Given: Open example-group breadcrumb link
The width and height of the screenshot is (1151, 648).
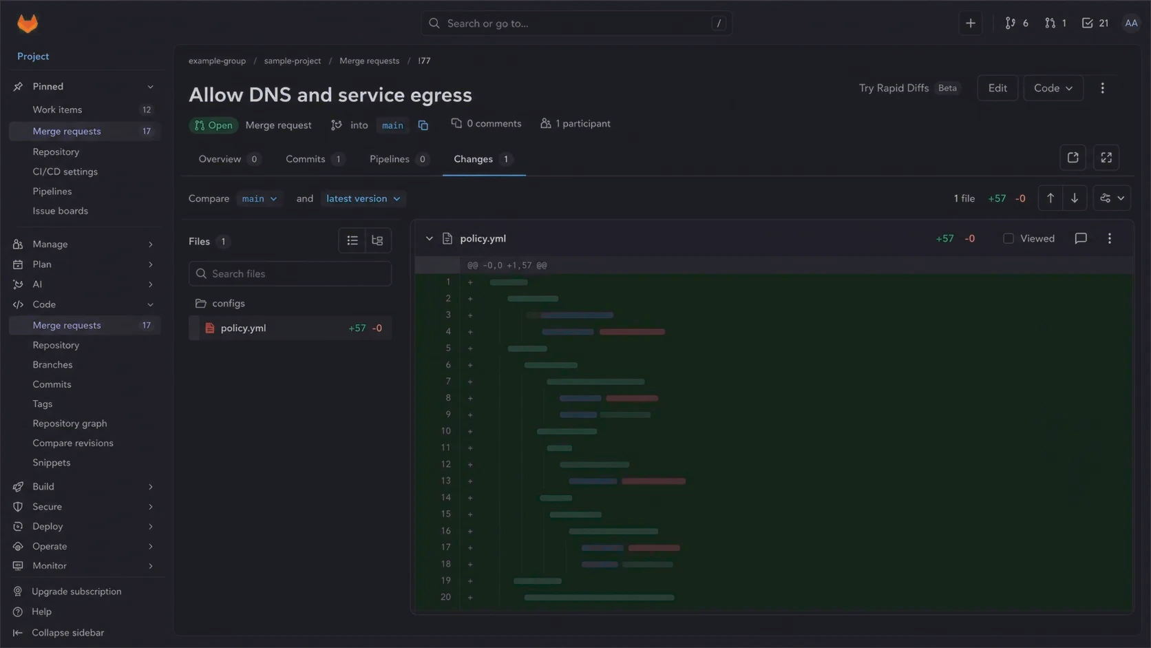Looking at the screenshot, I should click(x=217, y=61).
